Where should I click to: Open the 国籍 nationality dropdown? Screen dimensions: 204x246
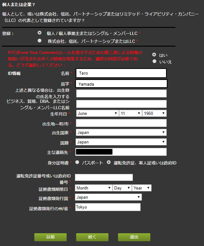tap(121, 142)
